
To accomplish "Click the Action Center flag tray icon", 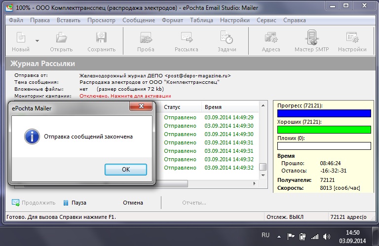I will (x=291, y=236).
